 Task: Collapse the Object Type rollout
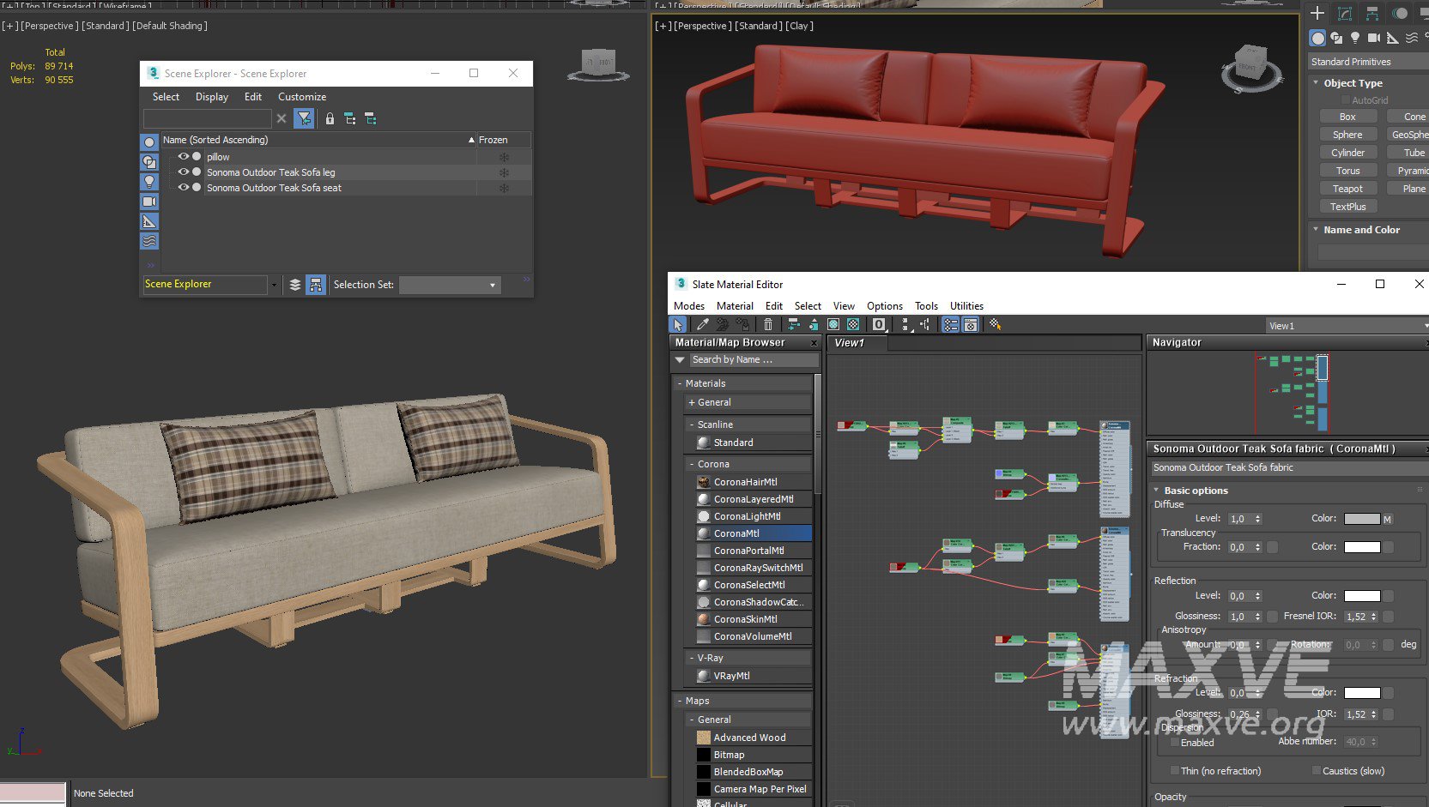1317,83
